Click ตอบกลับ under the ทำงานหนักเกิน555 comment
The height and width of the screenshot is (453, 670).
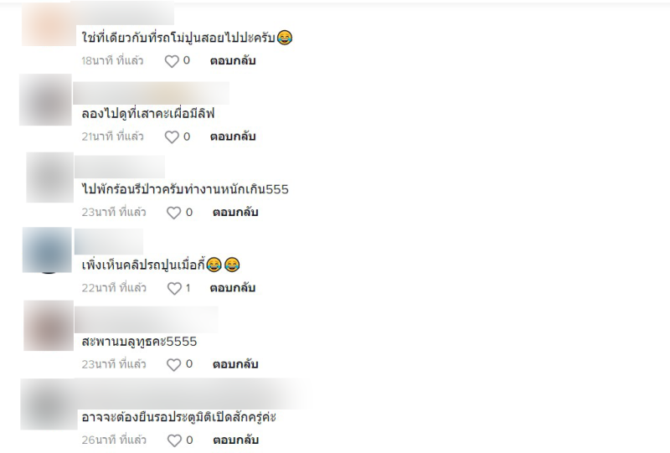(x=235, y=212)
